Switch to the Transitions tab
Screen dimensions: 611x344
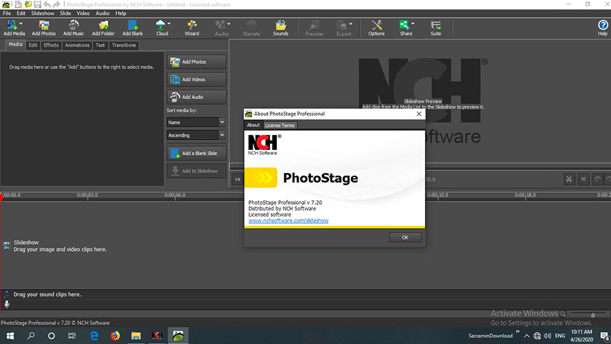124,45
